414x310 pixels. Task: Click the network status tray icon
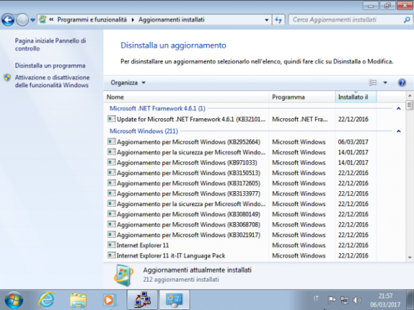[344, 300]
